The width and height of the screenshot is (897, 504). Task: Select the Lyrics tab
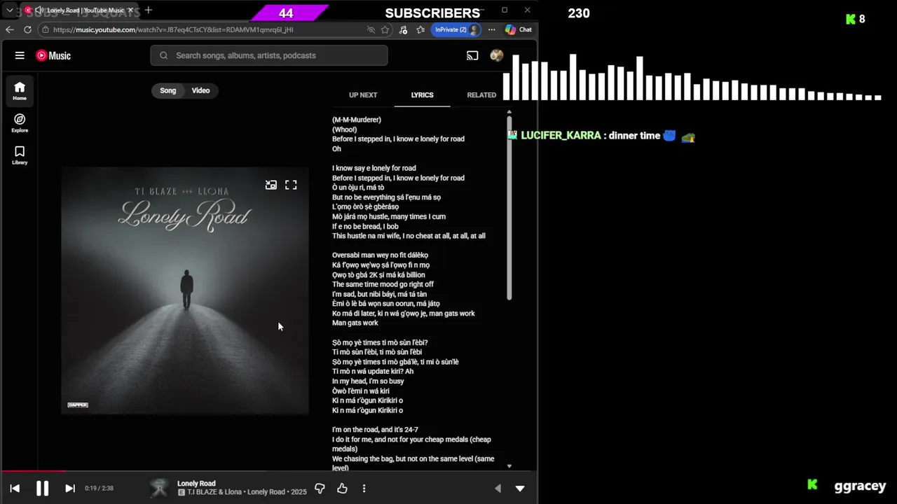point(423,94)
